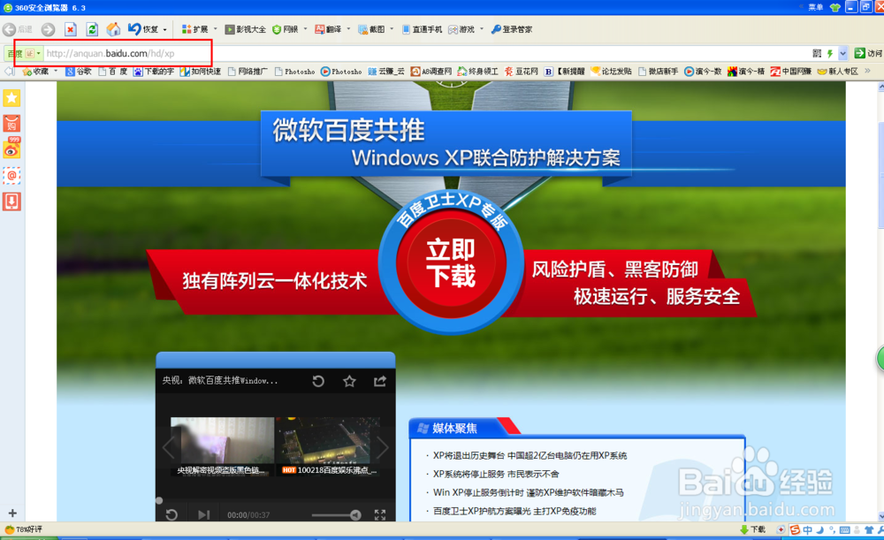This screenshot has height=540, width=884.
Task: Click the QR code icon in address bar
Action: pyautogui.click(x=817, y=54)
